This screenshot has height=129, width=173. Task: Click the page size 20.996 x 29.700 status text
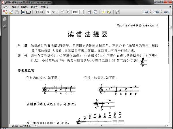click(21, 126)
